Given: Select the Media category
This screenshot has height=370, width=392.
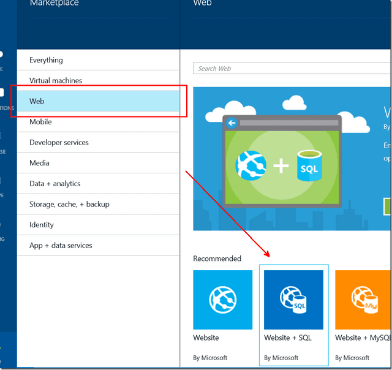Looking at the screenshot, I should pos(98,163).
